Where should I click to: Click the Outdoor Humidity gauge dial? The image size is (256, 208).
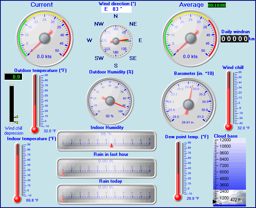point(110,101)
